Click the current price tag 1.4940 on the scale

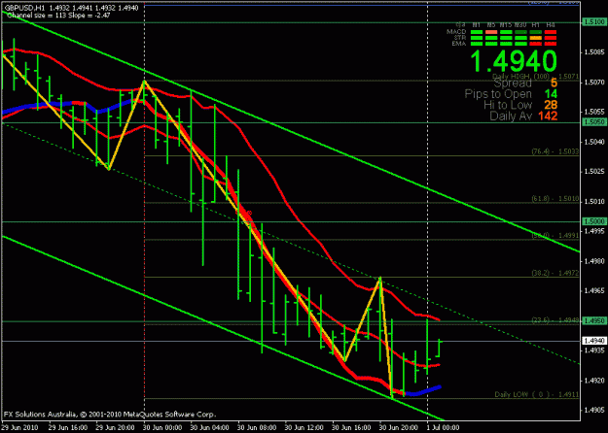[x=593, y=341]
